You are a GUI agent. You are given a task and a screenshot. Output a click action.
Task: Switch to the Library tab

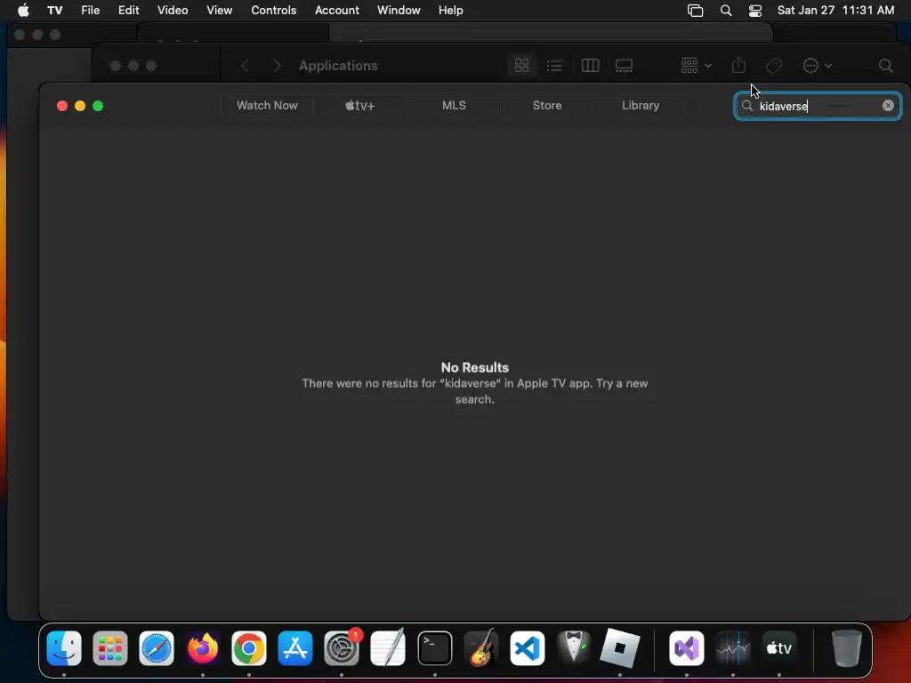click(x=641, y=105)
